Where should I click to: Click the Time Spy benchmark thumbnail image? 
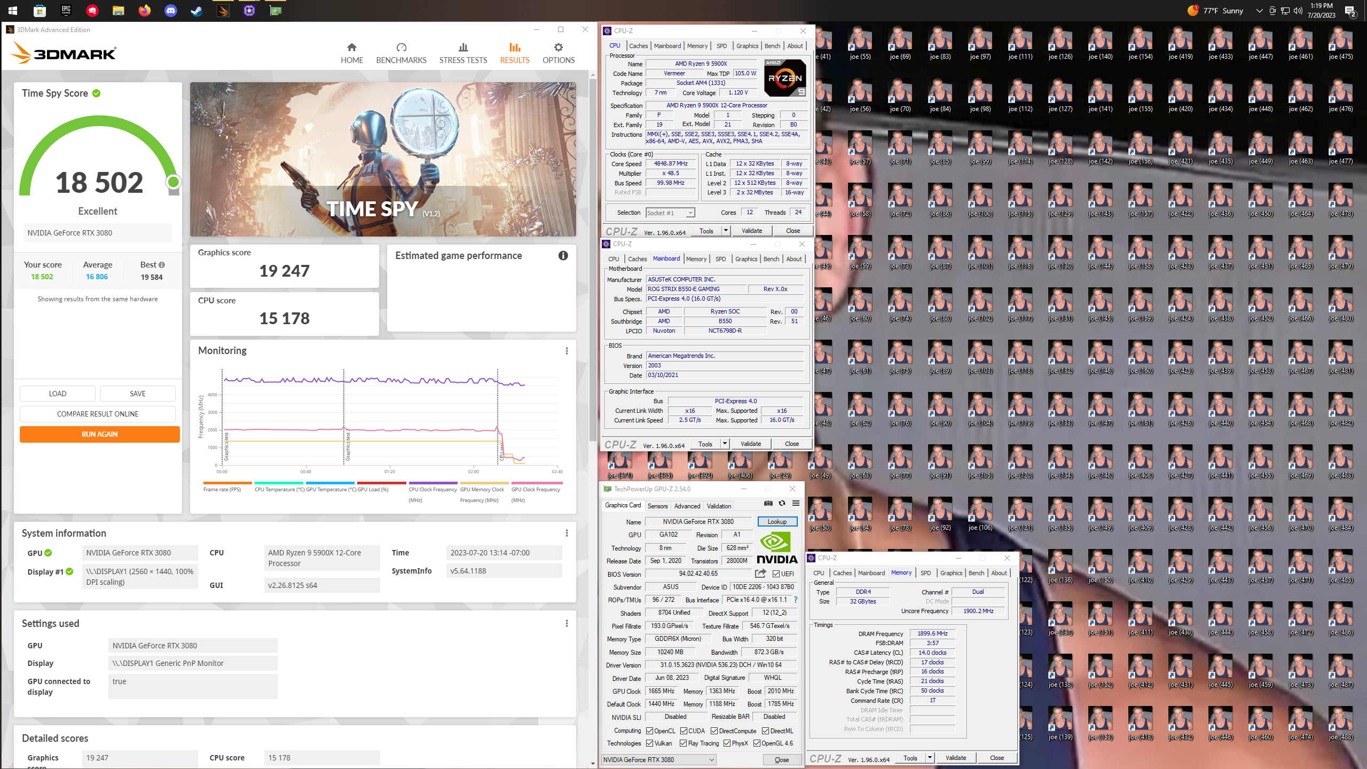pyautogui.click(x=383, y=159)
